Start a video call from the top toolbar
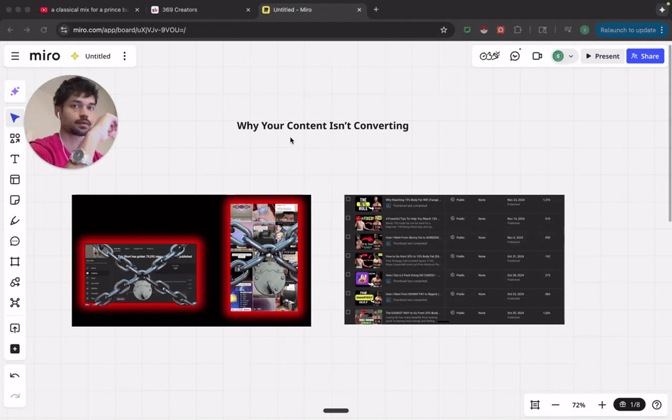The image size is (672, 420). pos(537,56)
